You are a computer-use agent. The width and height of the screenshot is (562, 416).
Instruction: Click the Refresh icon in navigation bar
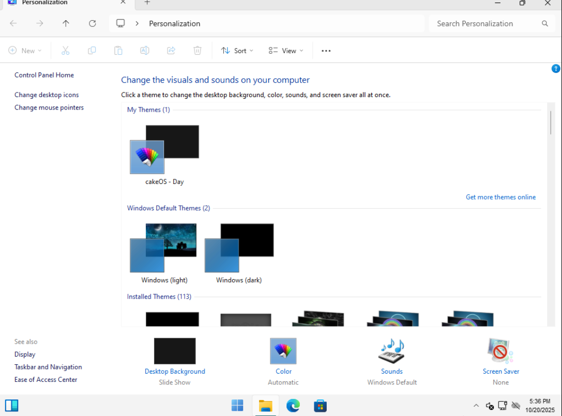pos(93,23)
